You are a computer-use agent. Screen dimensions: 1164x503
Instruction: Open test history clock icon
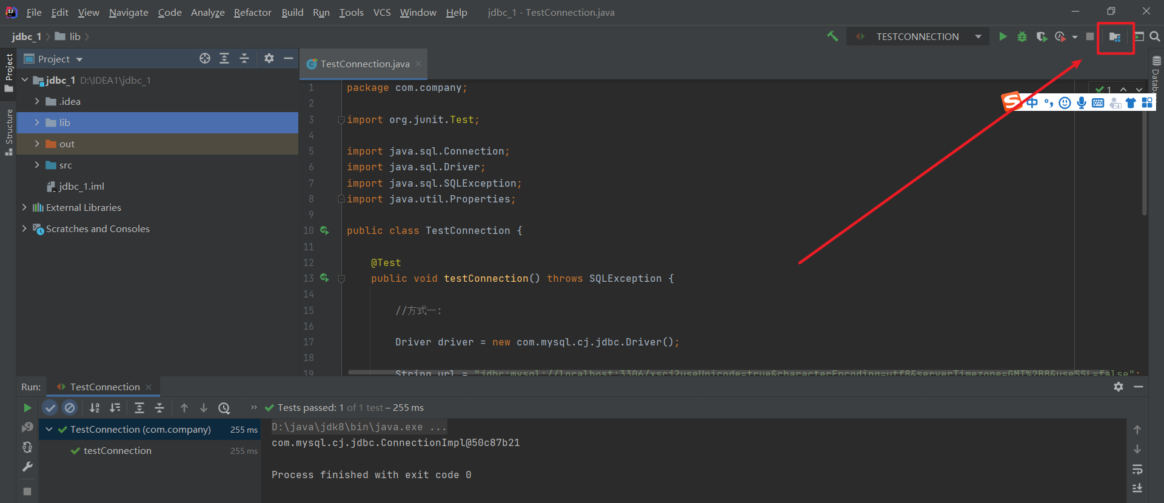pos(224,408)
